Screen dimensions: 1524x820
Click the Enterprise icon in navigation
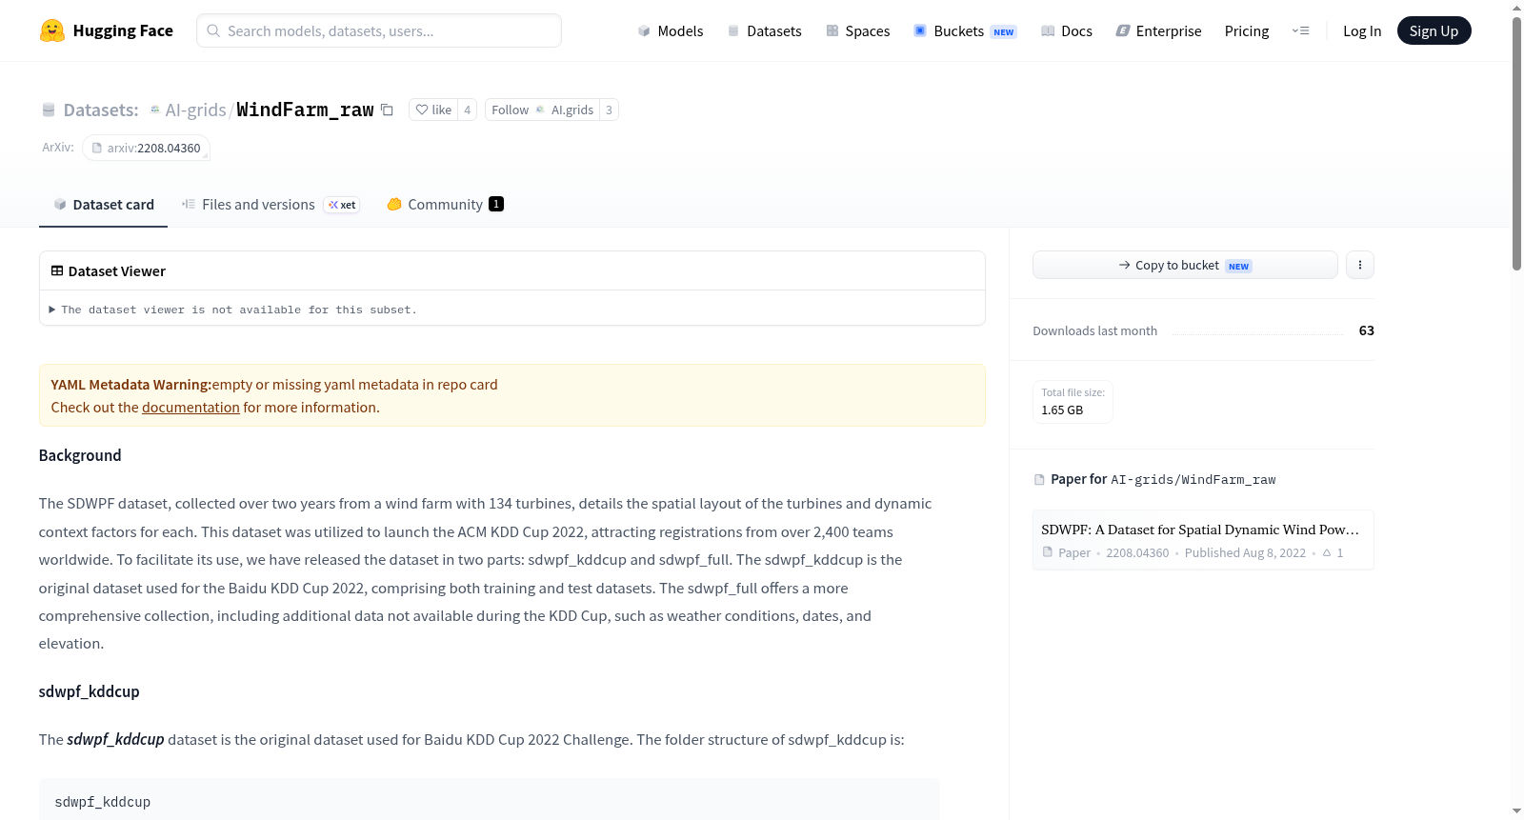click(1123, 30)
